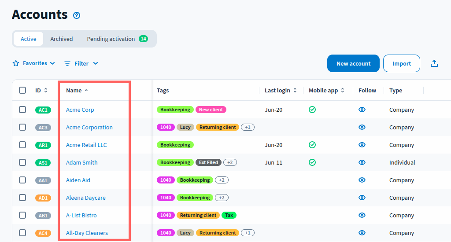Screen dimensions: 451x242
Task: Toggle the Follow eye icon for Adam Smith
Action: [362, 162]
